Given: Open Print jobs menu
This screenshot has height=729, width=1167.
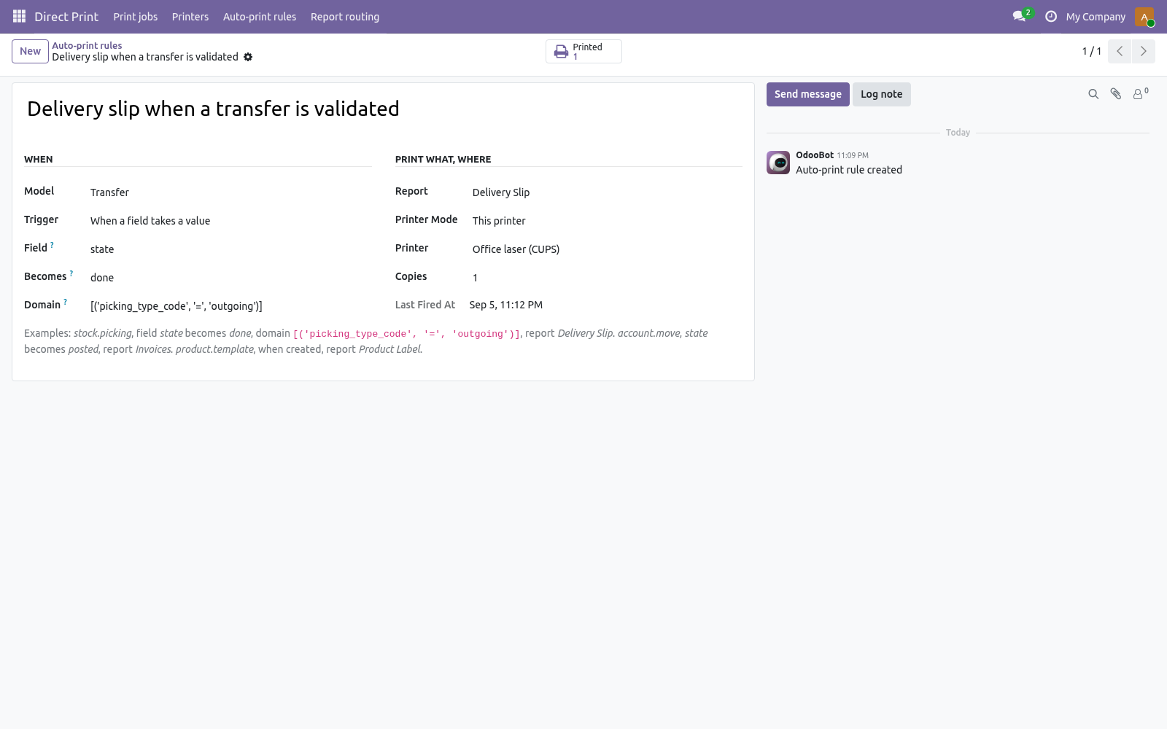Looking at the screenshot, I should [135, 16].
